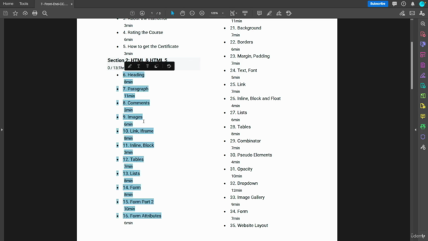
Task: Add a comment note from the toolbar
Action: [x=259, y=13]
